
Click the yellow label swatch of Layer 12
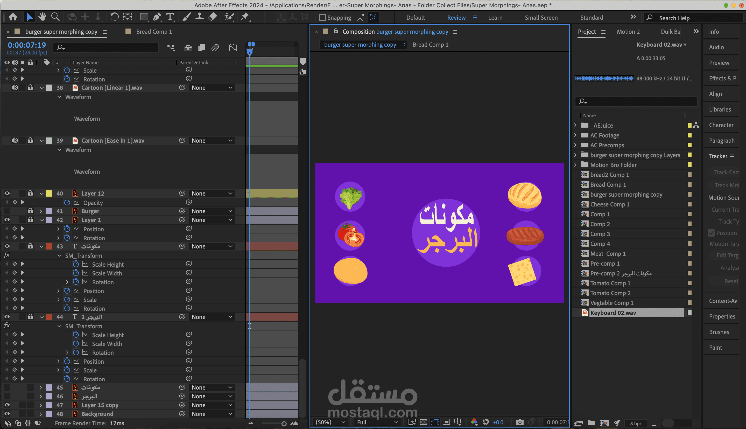click(x=49, y=193)
